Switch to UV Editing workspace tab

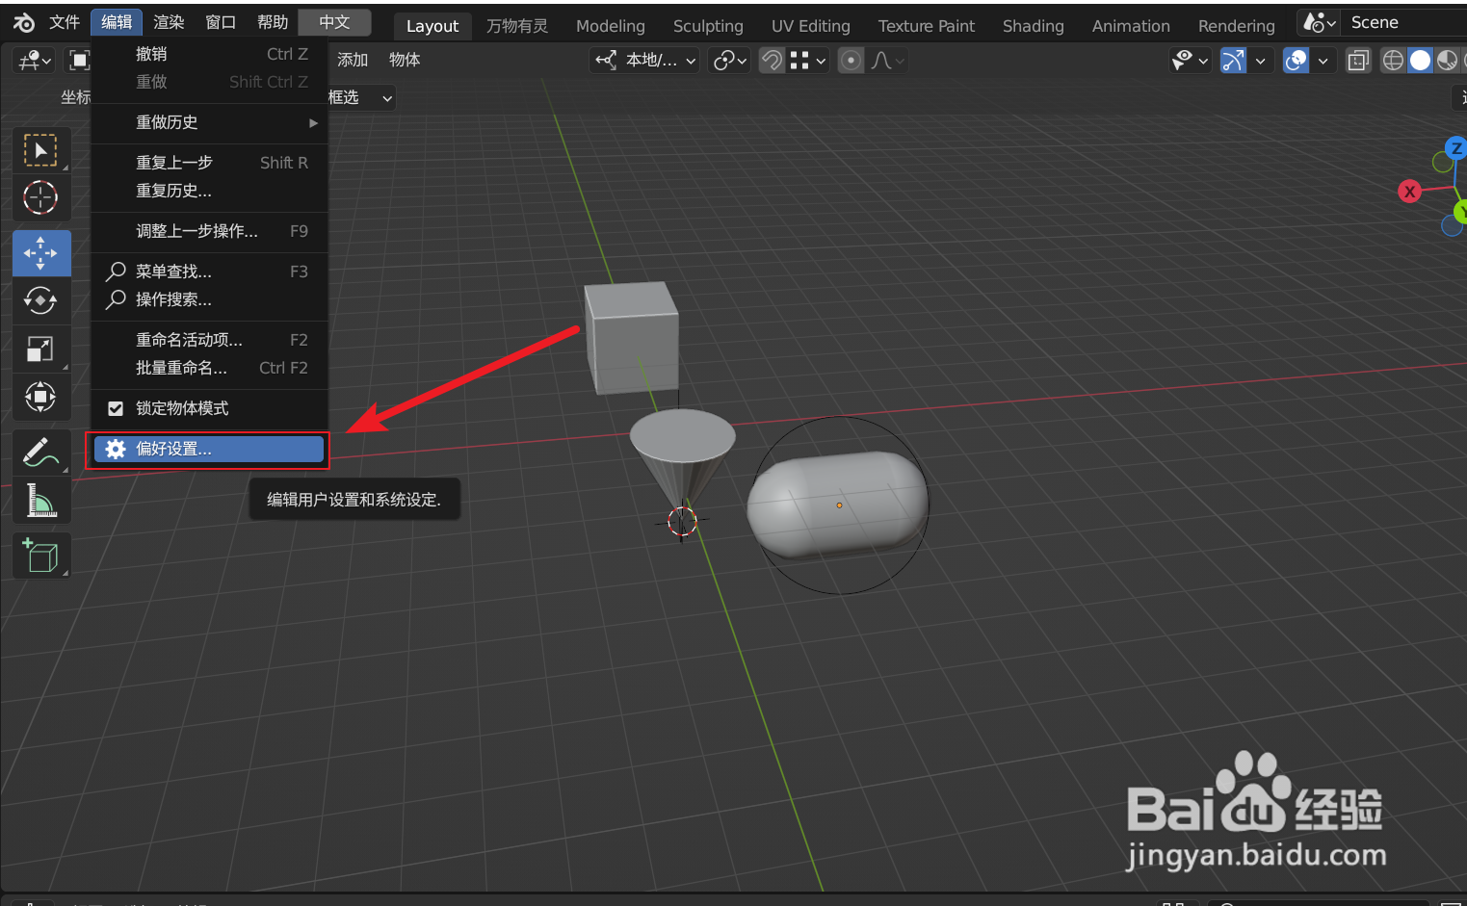click(811, 26)
